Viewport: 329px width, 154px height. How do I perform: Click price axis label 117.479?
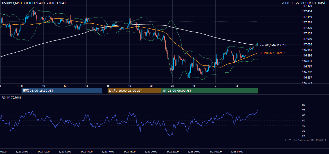pos(307,6)
